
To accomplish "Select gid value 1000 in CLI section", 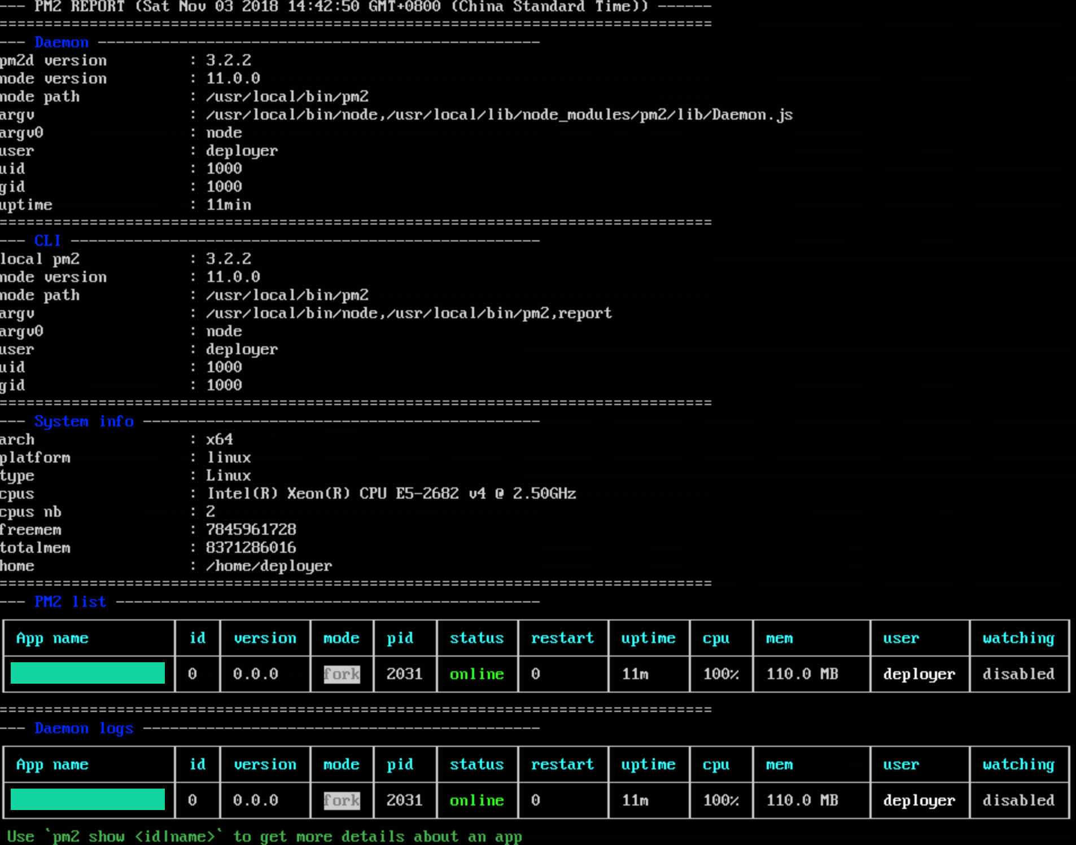I will pyautogui.click(x=224, y=385).
